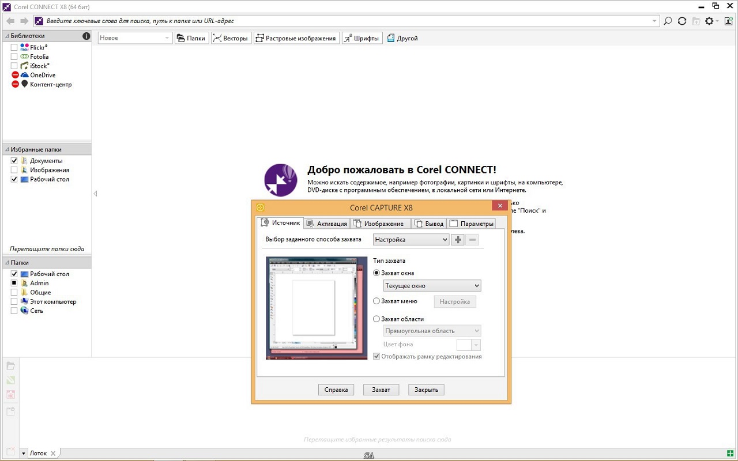Select the Захват области radio button
738x461 pixels.
point(376,319)
